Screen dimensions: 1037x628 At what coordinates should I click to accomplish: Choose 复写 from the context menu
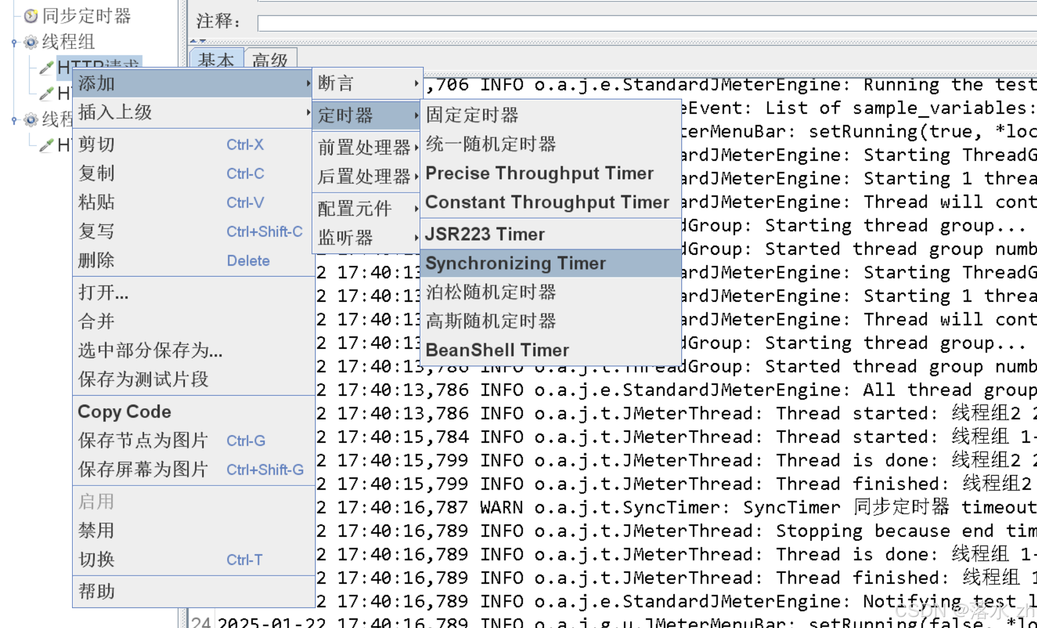193,231
